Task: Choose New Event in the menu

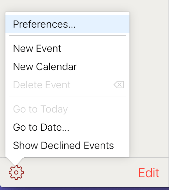Action: (x=67, y=49)
